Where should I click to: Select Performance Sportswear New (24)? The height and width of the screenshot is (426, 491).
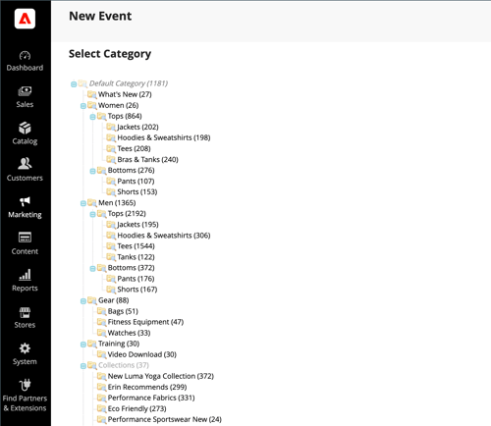coord(165,420)
